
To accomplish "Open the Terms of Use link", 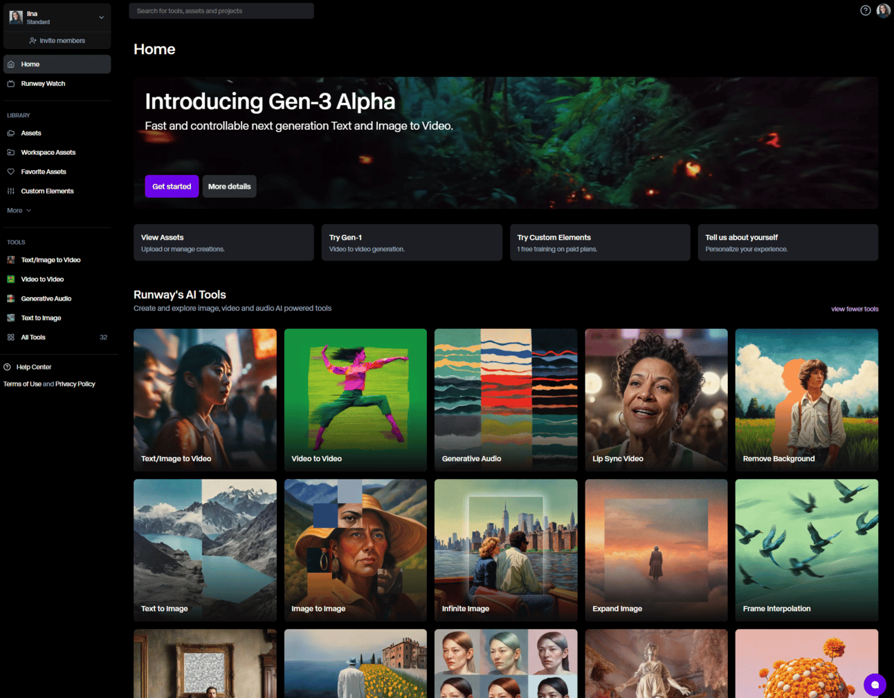I will click(x=22, y=384).
